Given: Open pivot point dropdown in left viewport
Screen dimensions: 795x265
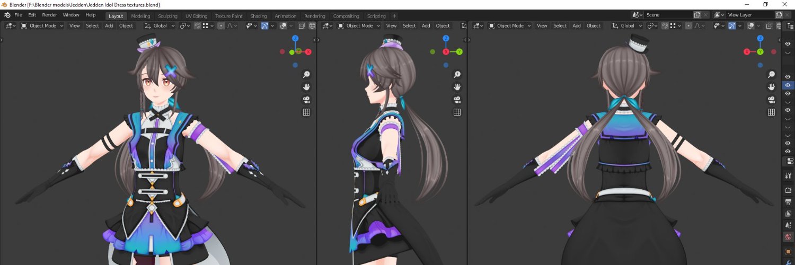Looking at the screenshot, I should 184,25.
